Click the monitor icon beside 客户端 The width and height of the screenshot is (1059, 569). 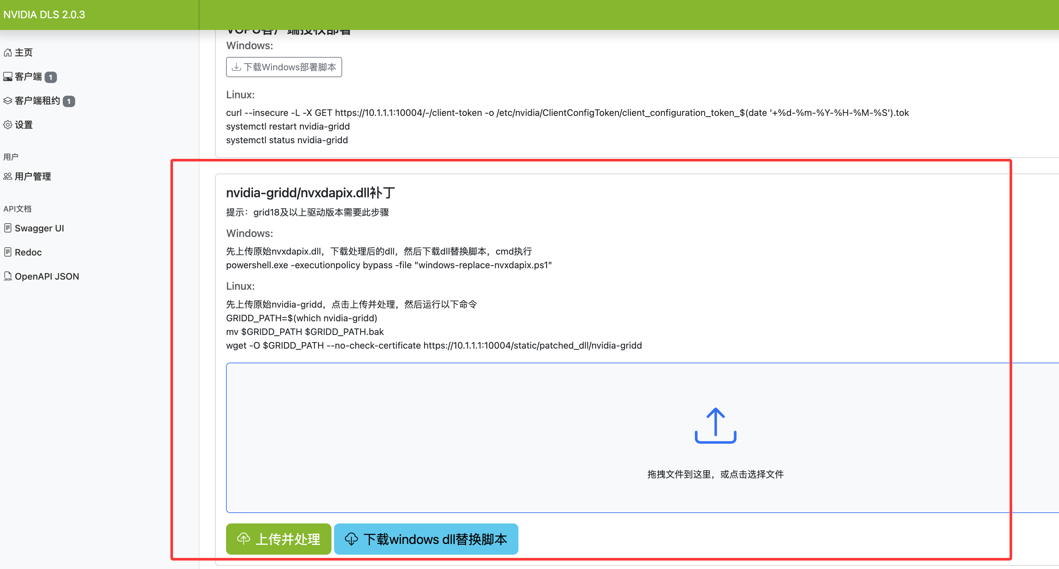point(7,76)
